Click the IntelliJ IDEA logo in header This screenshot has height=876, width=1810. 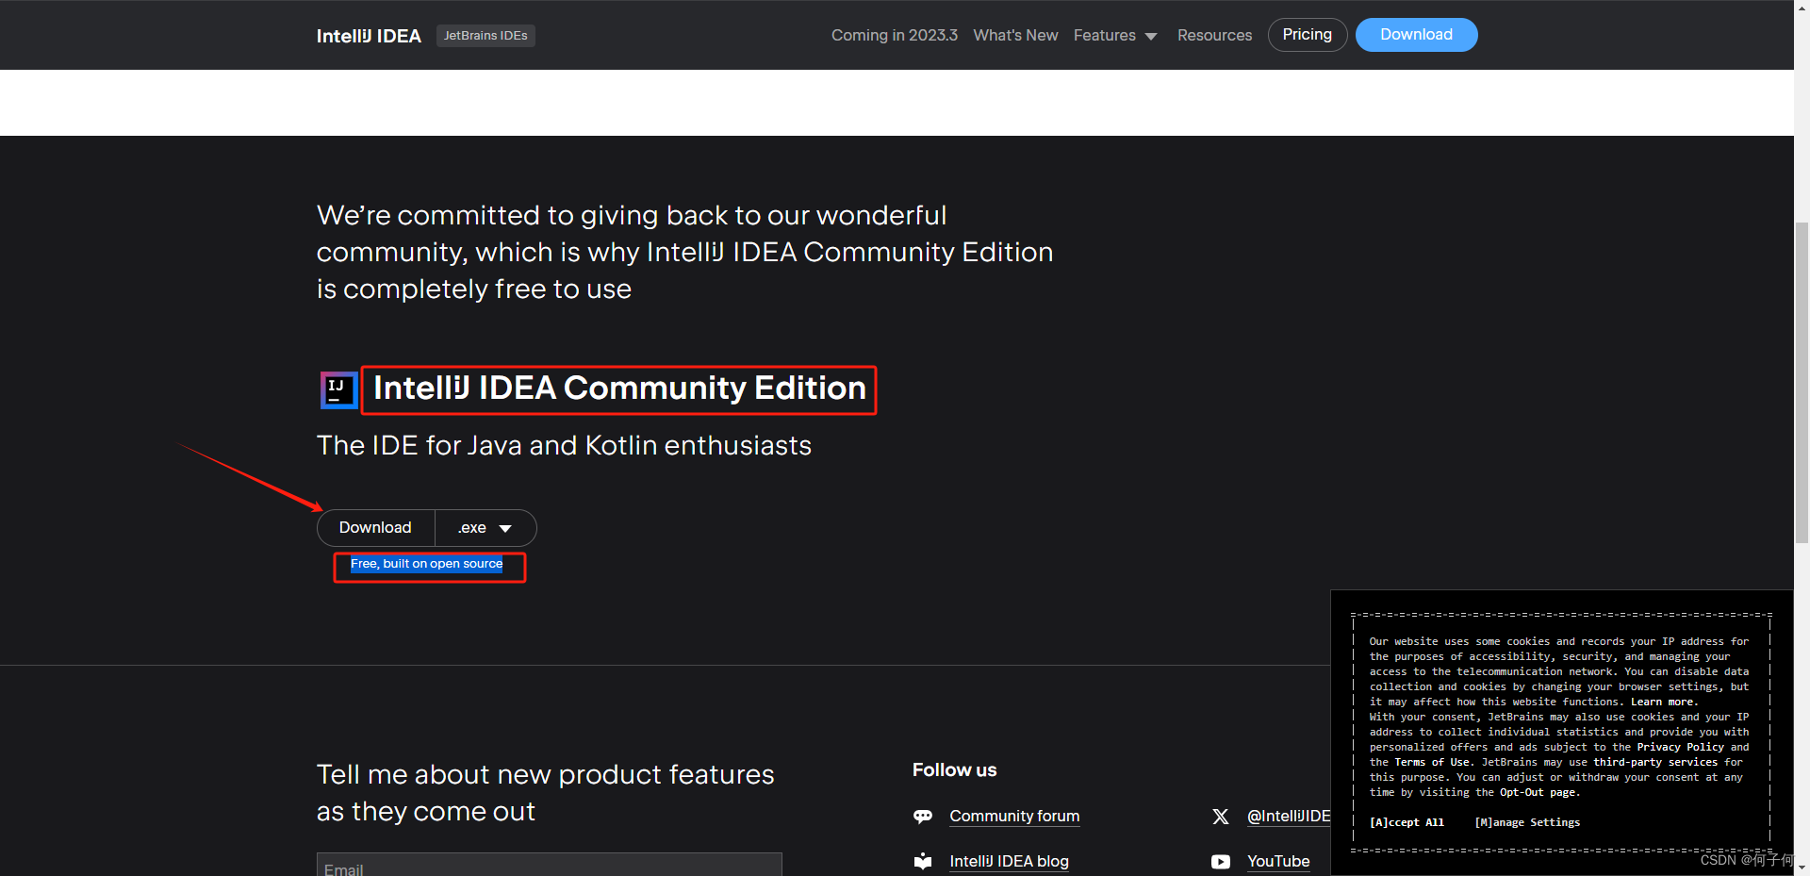coord(369,36)
